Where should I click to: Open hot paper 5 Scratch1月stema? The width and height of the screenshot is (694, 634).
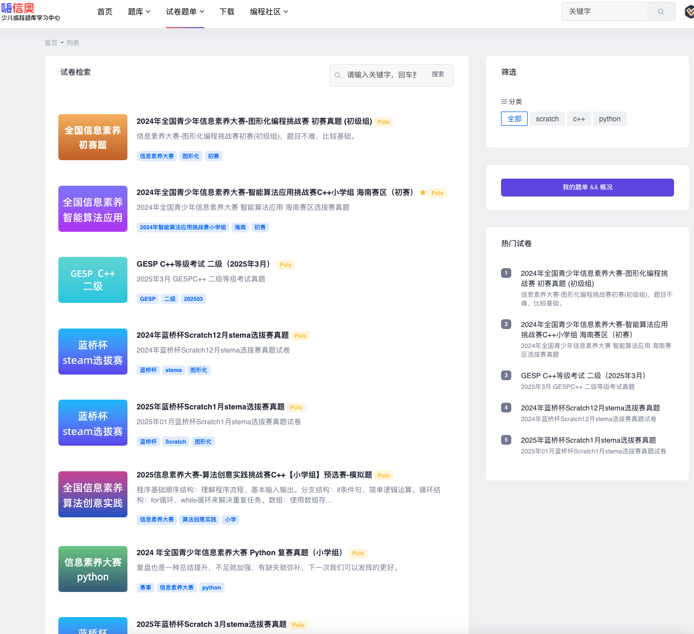click(x=588, y=440)
